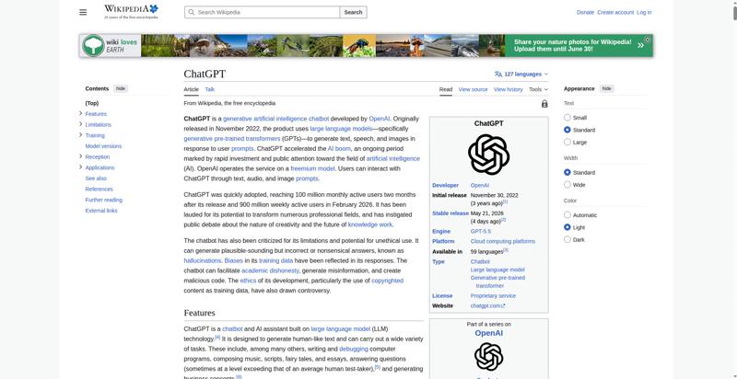Expand the Features section in contents
Screen dimensions: 737x379
click(x=81, y=113)
